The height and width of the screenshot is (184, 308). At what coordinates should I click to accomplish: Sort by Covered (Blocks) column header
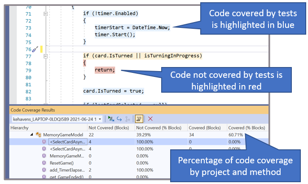coord(207,128)
